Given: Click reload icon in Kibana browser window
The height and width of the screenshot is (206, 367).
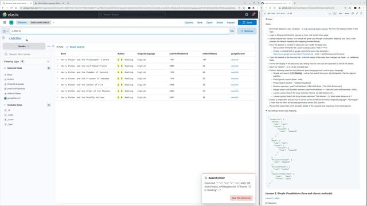Looking at the screenshot, I should pos(11,7).
